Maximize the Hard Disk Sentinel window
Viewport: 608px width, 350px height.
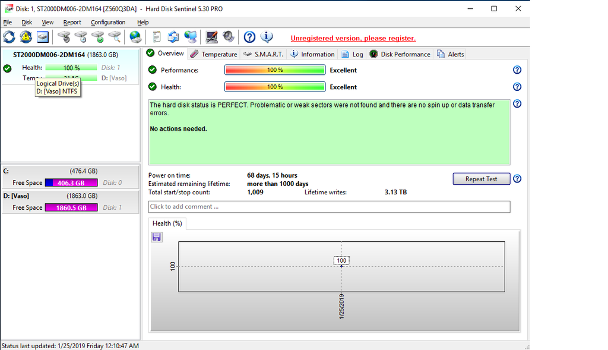tap(494, 8)
